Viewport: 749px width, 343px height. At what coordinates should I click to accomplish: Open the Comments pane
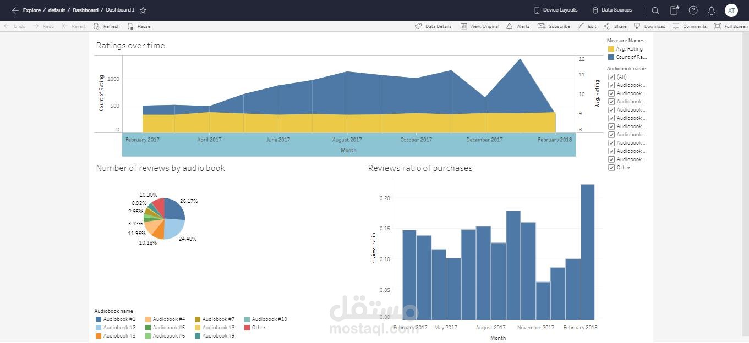(690, 26)
